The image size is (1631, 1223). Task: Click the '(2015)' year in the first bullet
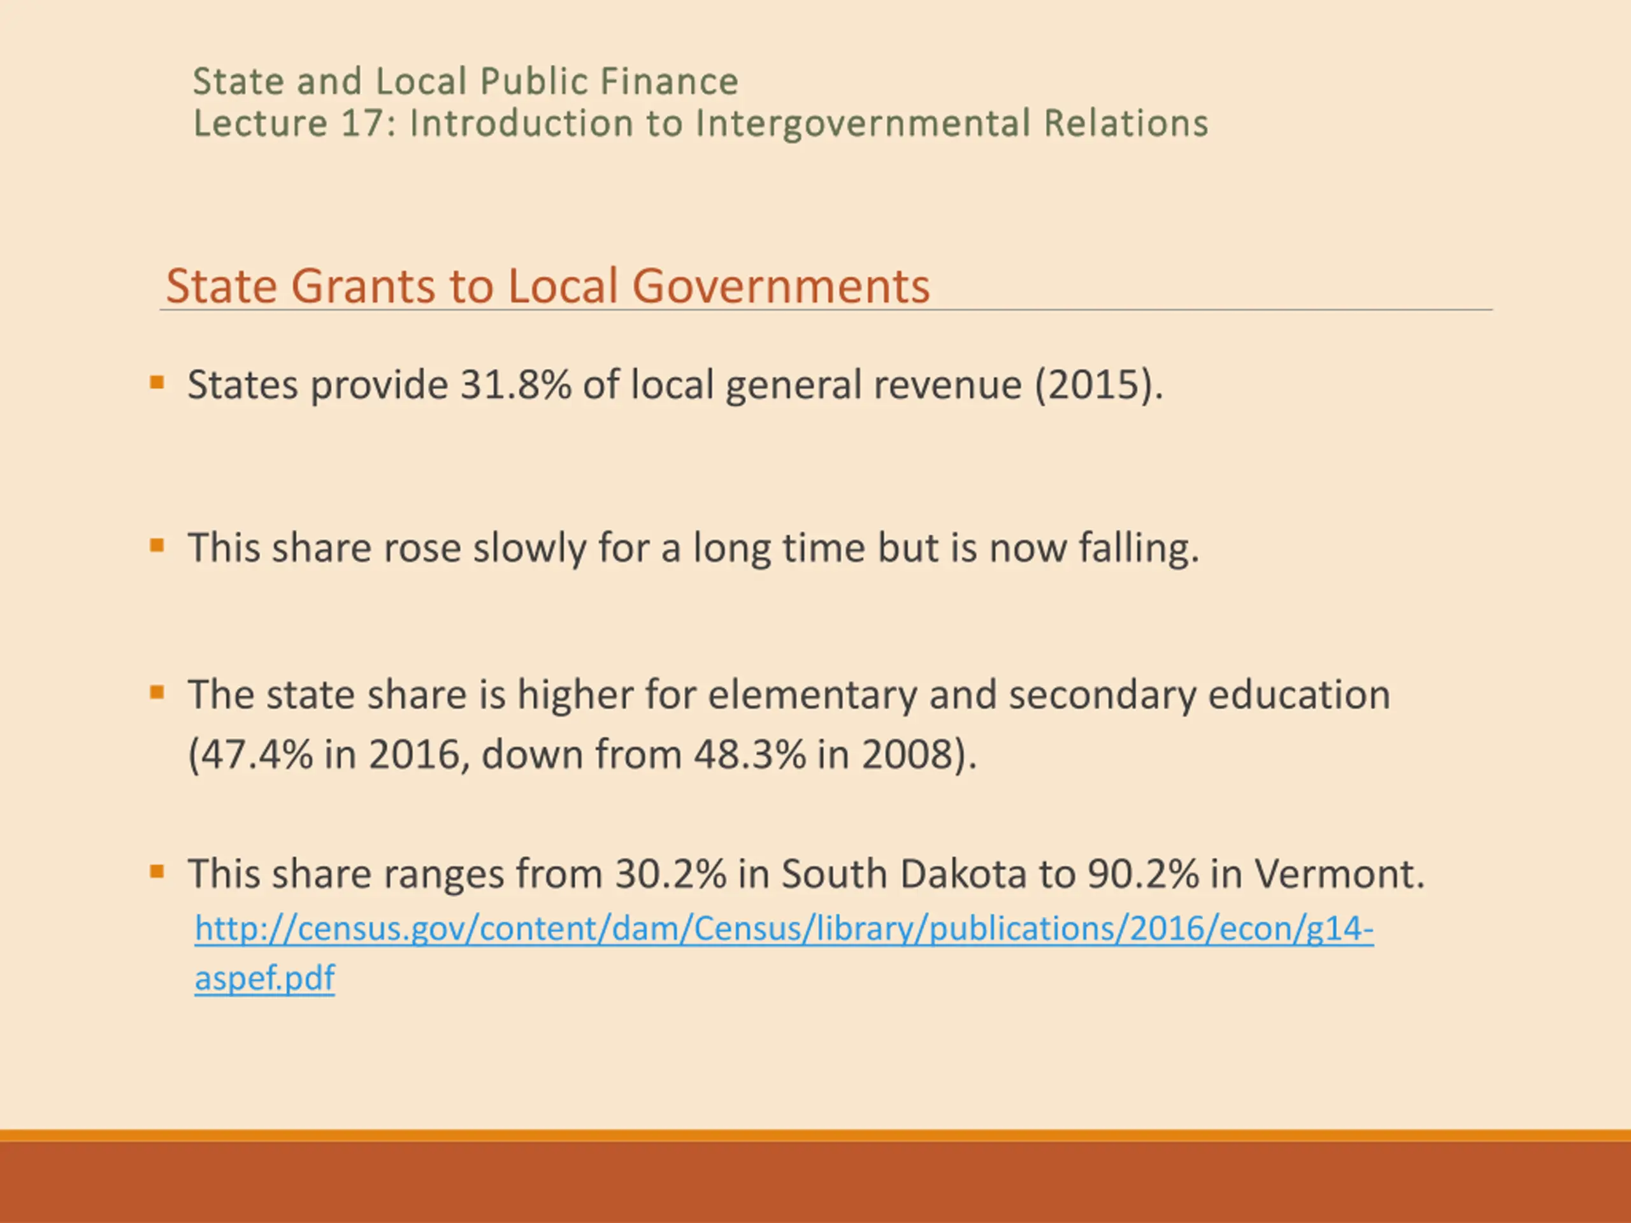click(1093, 385)
